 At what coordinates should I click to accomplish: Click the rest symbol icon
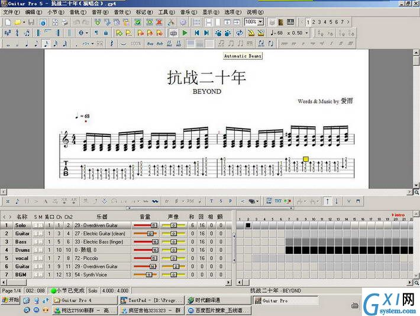pos(112,43)
